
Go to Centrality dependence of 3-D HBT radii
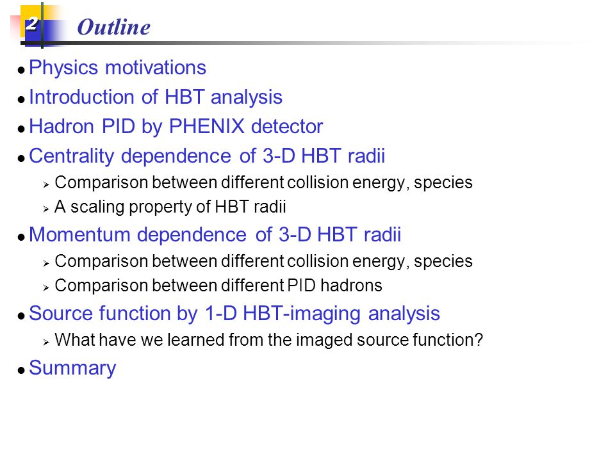[x=207, y=156]
